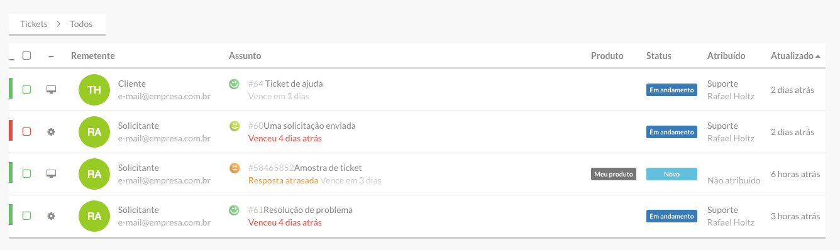This screenshot has height=250, width=840.
Task: Click the monitor icon in Ticket de ajuda row
Action: (52, 90)
